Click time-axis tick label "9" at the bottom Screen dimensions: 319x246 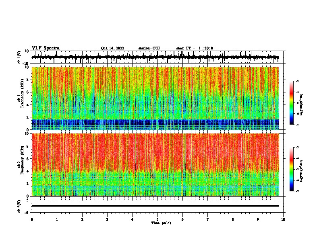[x=258, y=219]
